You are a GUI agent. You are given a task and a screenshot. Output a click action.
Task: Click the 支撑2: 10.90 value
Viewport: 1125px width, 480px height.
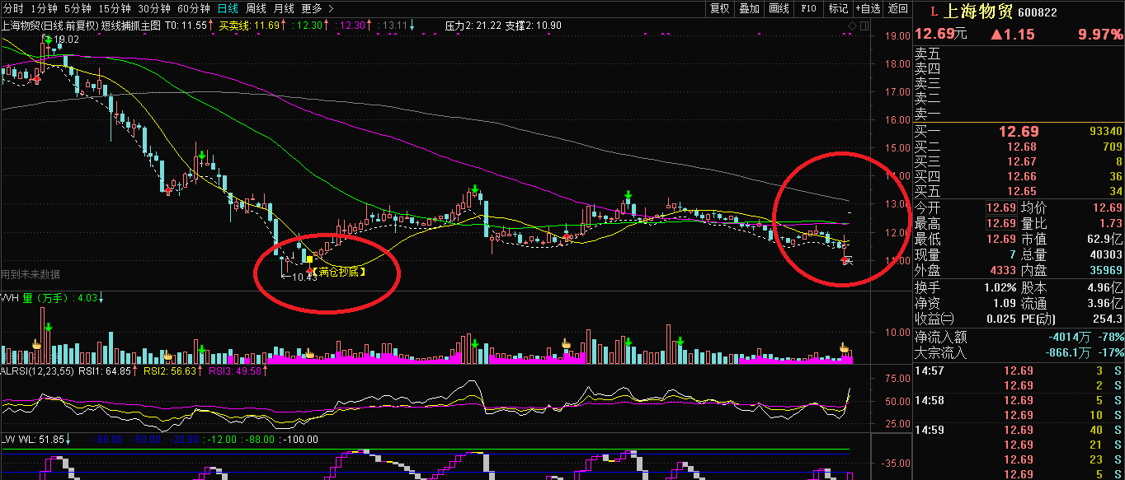point(534,26)
